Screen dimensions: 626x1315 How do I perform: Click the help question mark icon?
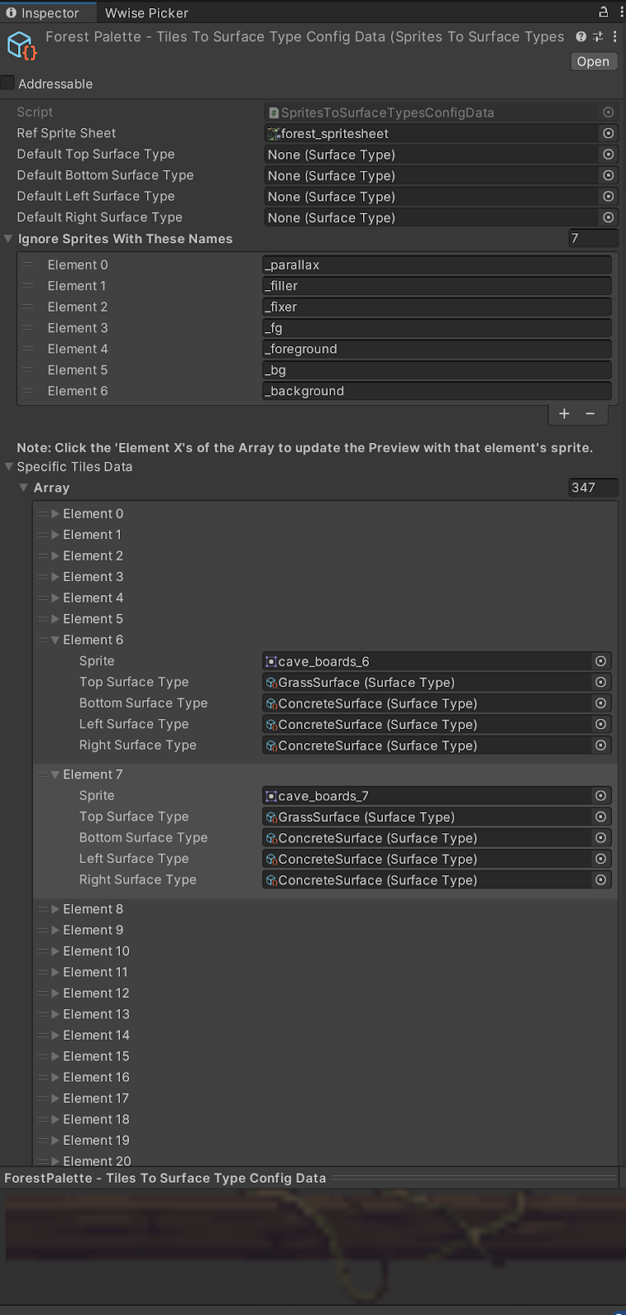pyautogui.click(x=581, y=37)
